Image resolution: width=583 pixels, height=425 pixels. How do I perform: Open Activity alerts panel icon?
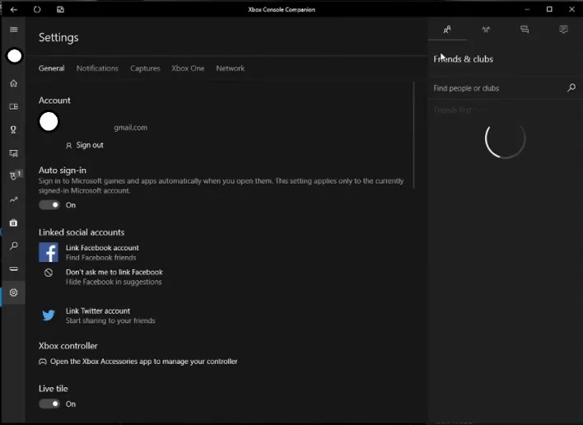point(564,30)
